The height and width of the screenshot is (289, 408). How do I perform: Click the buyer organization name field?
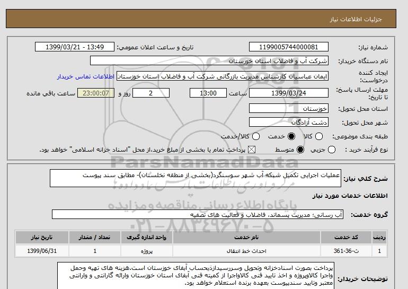[x=209, y=61]
